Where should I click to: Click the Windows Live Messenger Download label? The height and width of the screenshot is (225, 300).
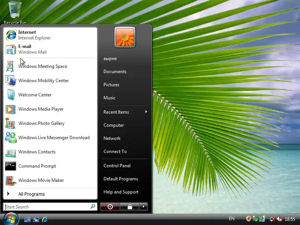(54, 138)
